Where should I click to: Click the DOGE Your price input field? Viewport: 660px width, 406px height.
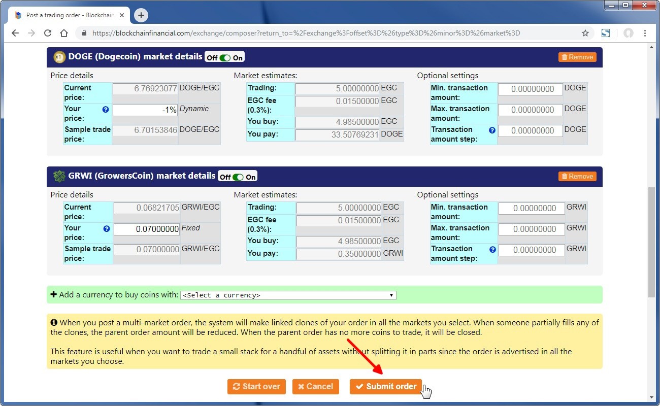pyautogui.click(x=145, y=110)
